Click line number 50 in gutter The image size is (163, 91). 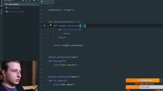click(41, 26)
